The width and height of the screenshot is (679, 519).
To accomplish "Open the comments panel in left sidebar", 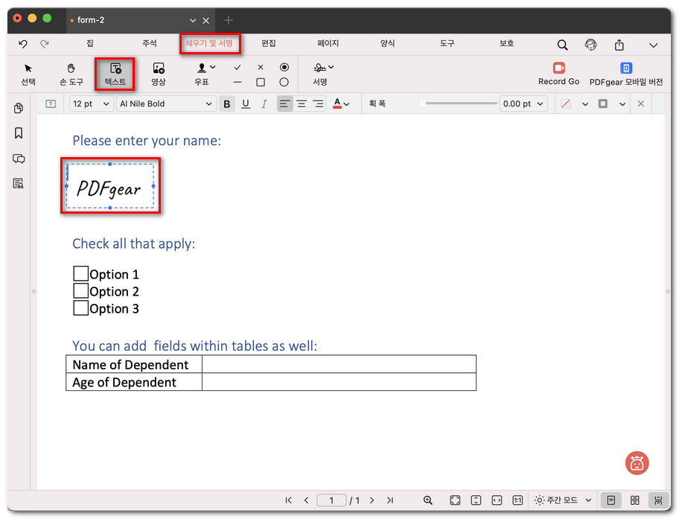I will tap(19, 159).
